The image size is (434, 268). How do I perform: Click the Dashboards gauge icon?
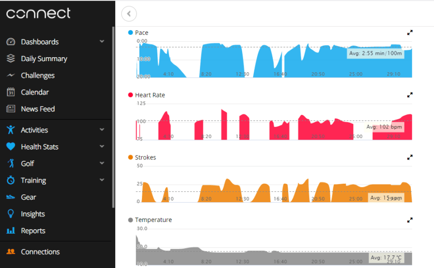(x=11, y=42)
